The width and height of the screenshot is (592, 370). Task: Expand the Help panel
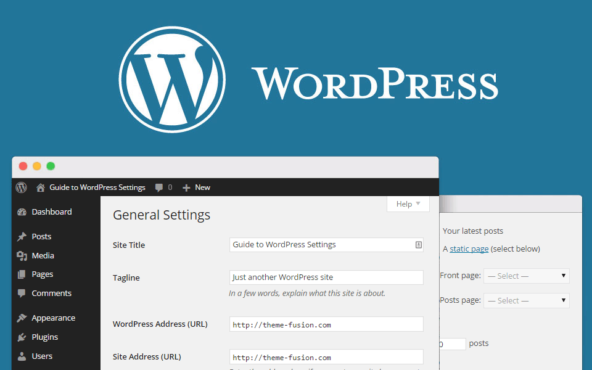coord(408,203)
